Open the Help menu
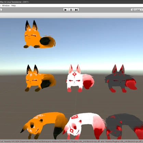143x143 pixels. click(x=13, y=5)
